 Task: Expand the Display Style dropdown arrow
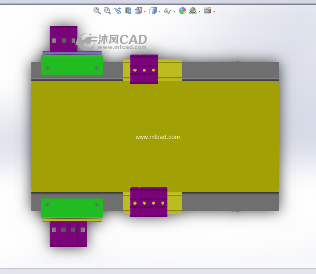pos(159,11)
